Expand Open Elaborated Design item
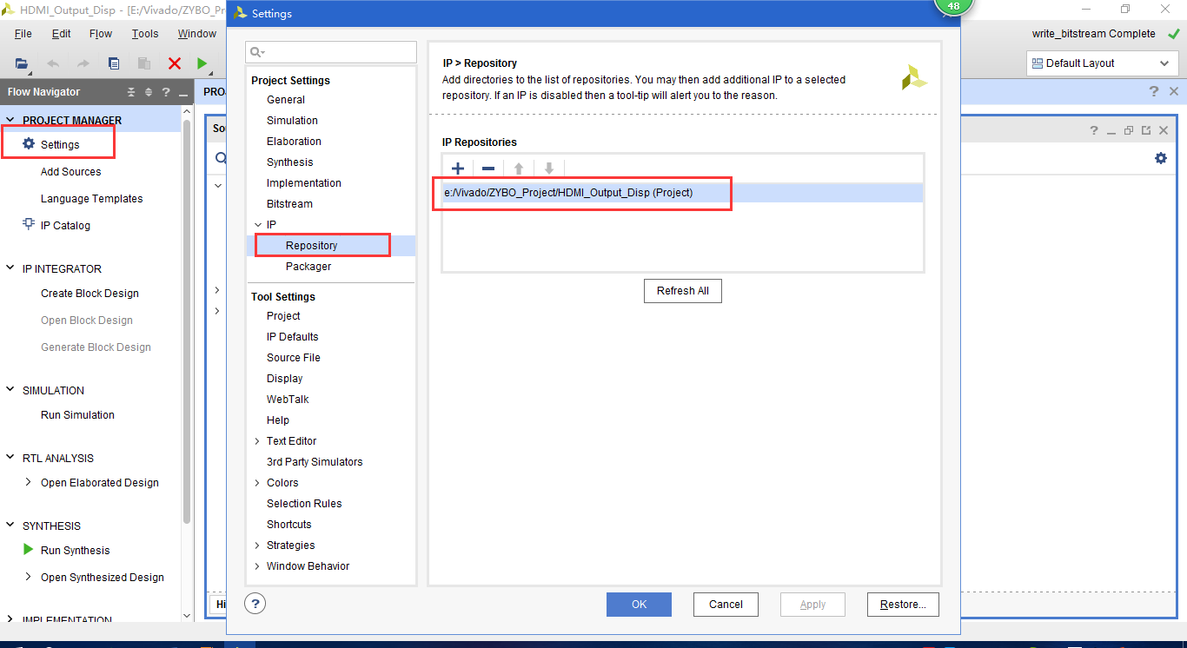1187x648 pixels. coord(29,482)
